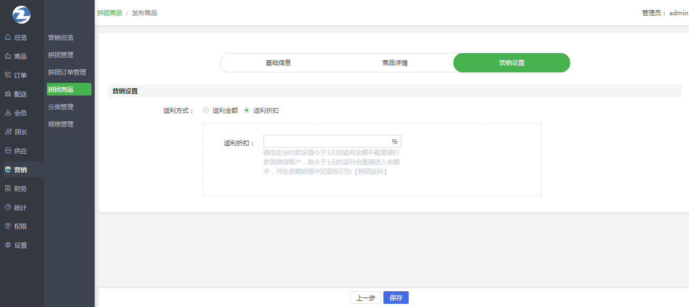Click the finance icon beside 财务
This screenshot has height=307, width=689.
[7, 188]
